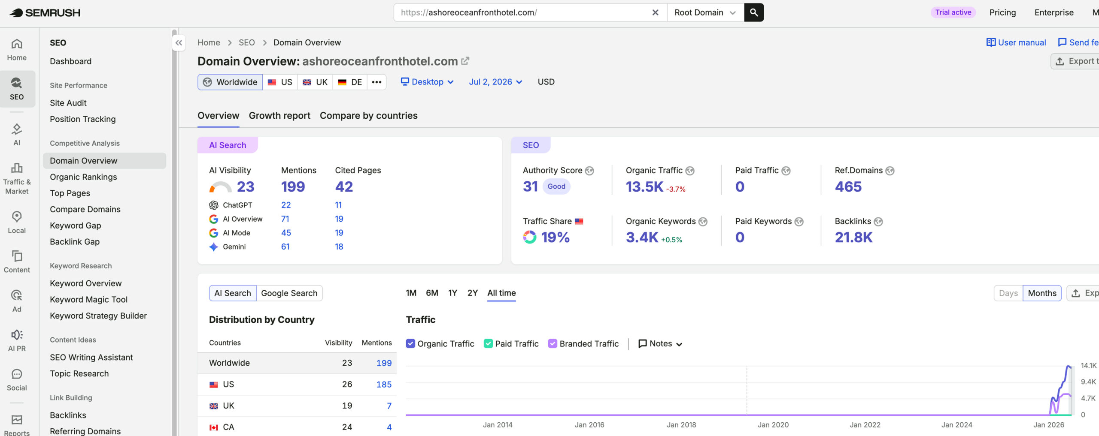Open external link next to domain title

click(465, 61)
